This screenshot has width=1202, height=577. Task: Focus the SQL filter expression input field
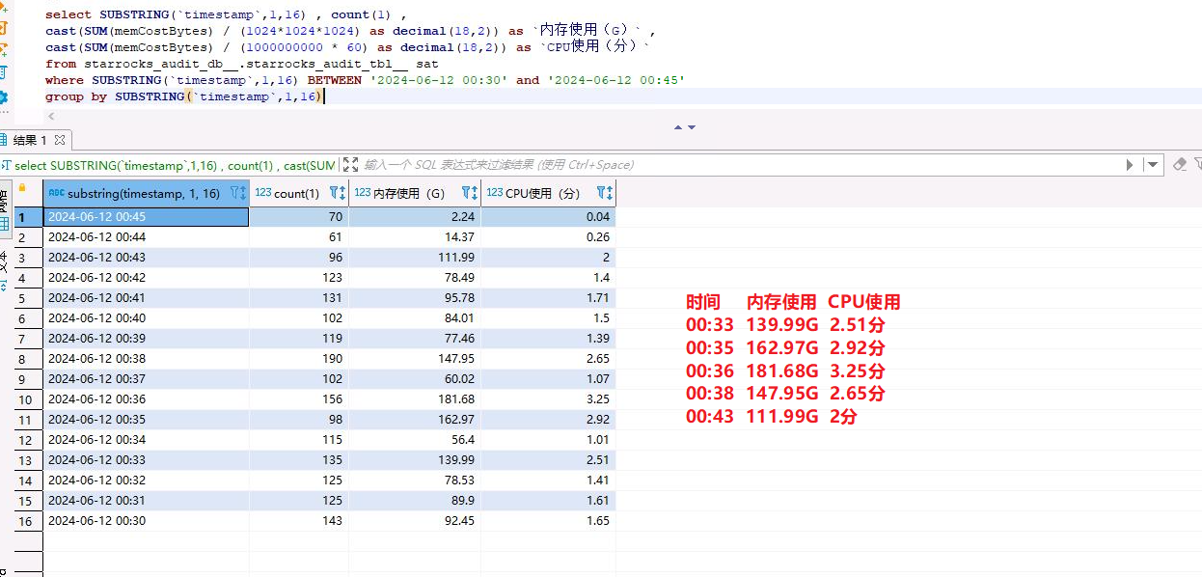[741, 165]
